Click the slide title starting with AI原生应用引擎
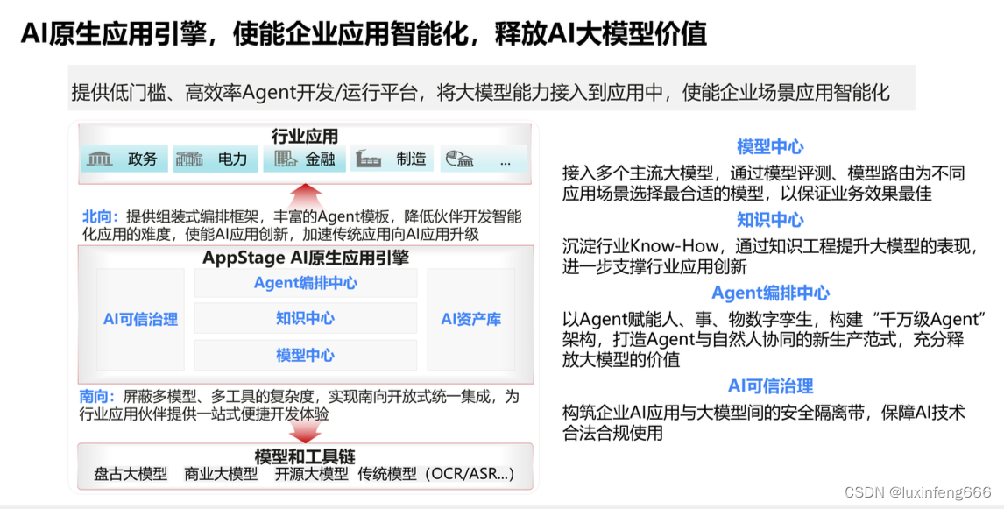The image size is (1004, 509). pyautogui.click(x=364, y=33)
